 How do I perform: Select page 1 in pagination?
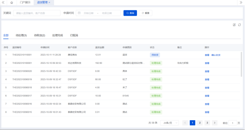coord(192,123)
